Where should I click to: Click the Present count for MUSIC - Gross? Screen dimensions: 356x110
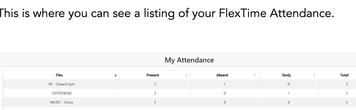(155, 102)
